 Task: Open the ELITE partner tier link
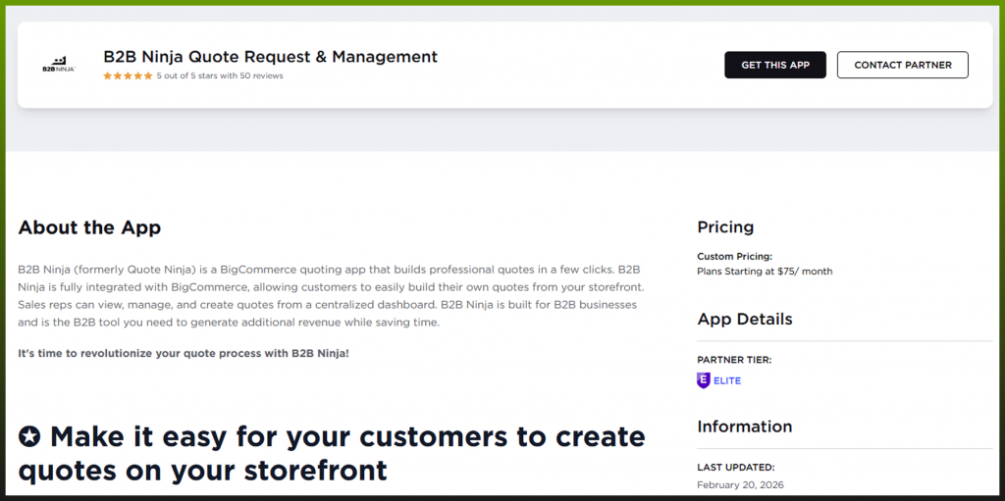coord(727,380)
